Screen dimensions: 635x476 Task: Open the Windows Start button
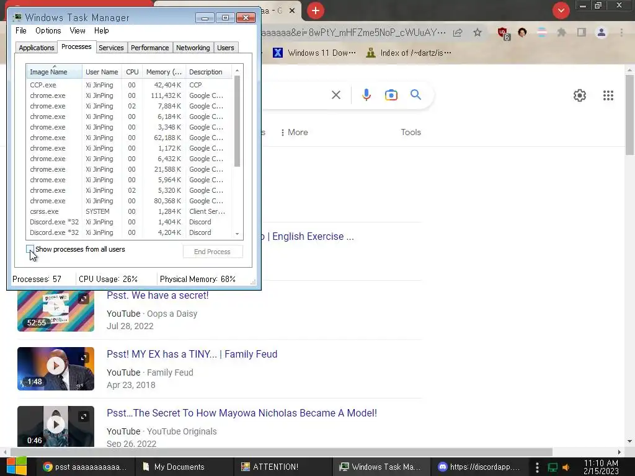click(x=16, y=467)
